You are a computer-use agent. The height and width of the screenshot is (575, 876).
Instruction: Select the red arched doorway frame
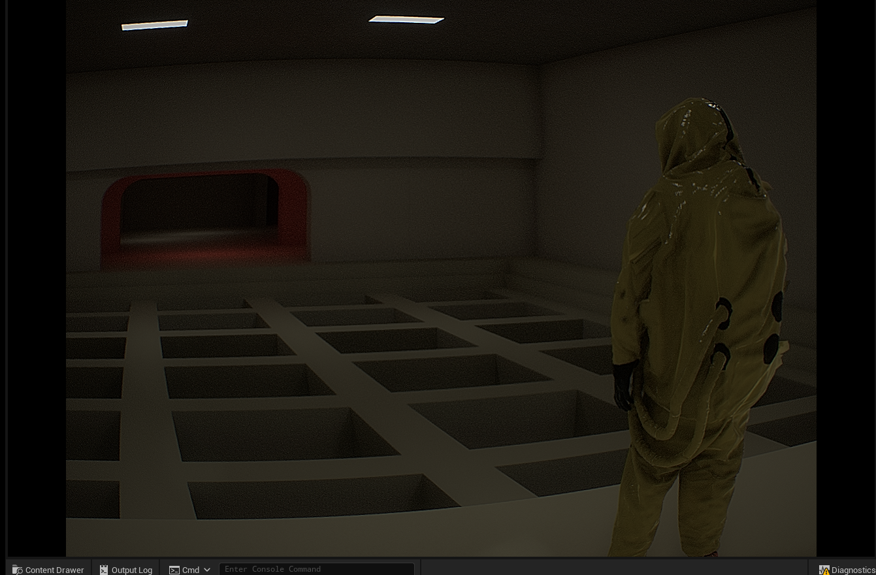coord(205,220)
